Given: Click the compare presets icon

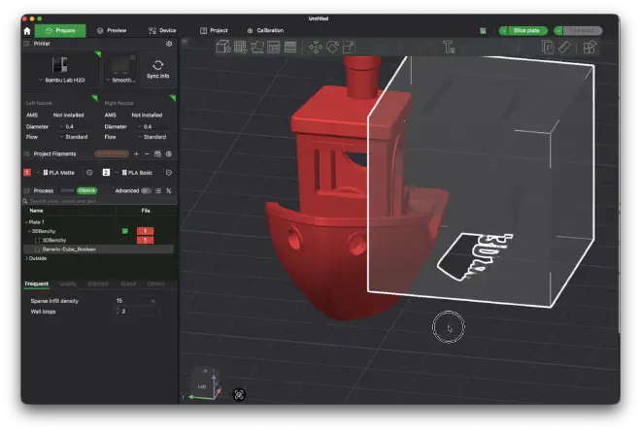Looking at the screenshot, I should [x=168, y=191].
